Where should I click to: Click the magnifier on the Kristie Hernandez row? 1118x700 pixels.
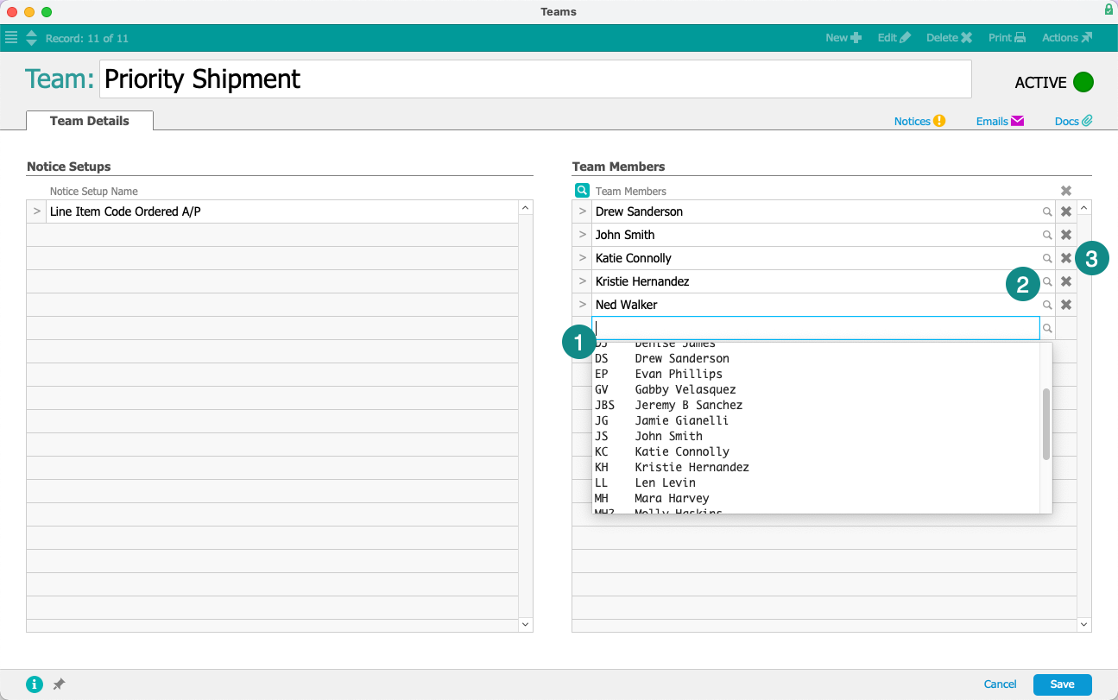point(1047,281)
